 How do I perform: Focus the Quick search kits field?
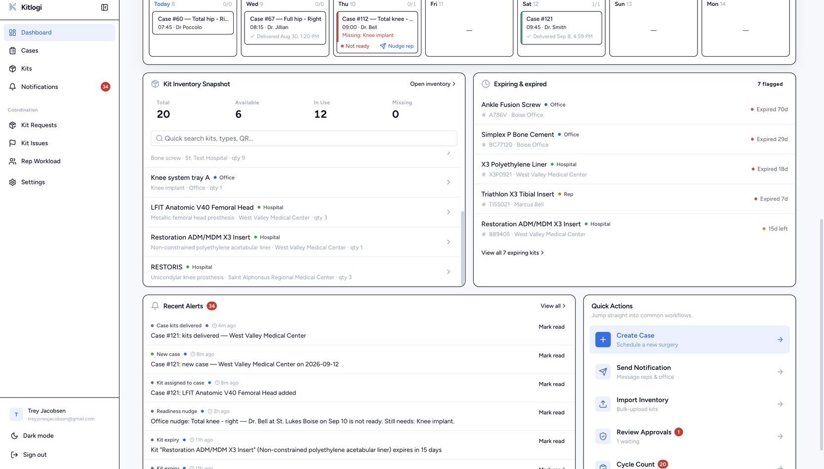(304, 139)
